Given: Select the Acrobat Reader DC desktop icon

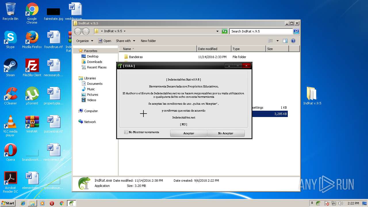Looking at the screenshot, I should (x=10, y=182).
